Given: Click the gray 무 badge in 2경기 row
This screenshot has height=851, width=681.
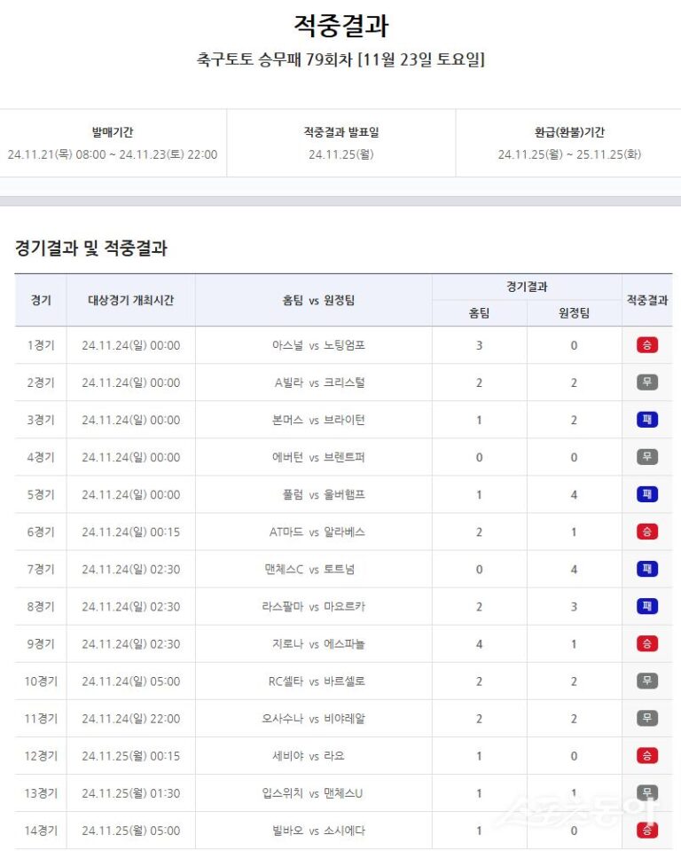Looking at the screenshot, I should [646, 382].
